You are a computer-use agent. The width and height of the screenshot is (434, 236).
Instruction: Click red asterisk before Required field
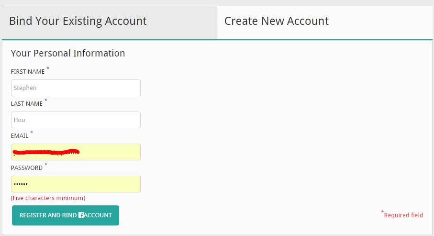point(382,212)
